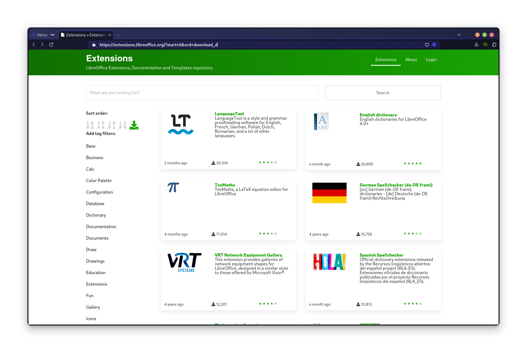
Task: Enable the Calc tag filter
Action: 90,169
